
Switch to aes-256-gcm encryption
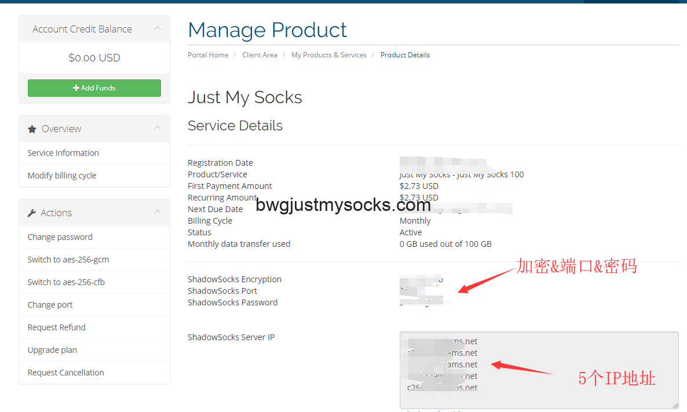click(68, 260)
